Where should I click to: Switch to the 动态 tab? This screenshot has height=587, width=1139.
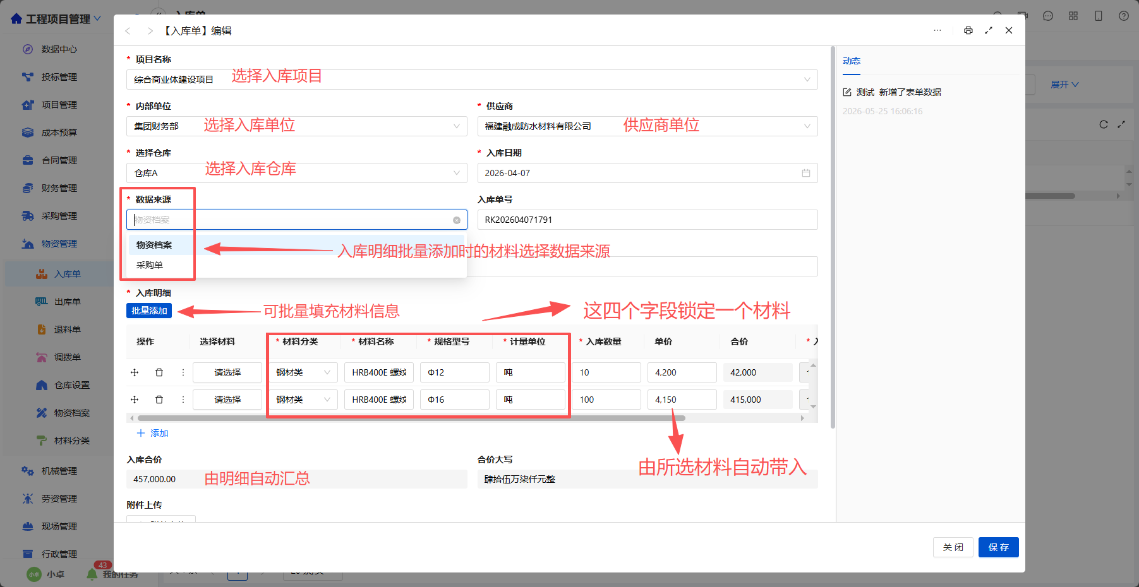tap(852, 61)
